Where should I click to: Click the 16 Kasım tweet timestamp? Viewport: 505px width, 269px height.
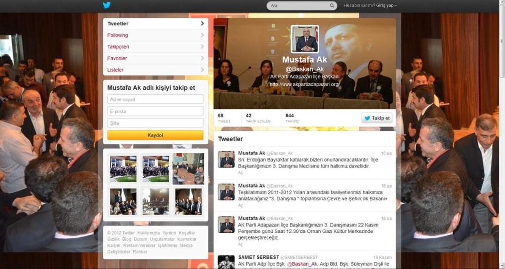(383, 257)
